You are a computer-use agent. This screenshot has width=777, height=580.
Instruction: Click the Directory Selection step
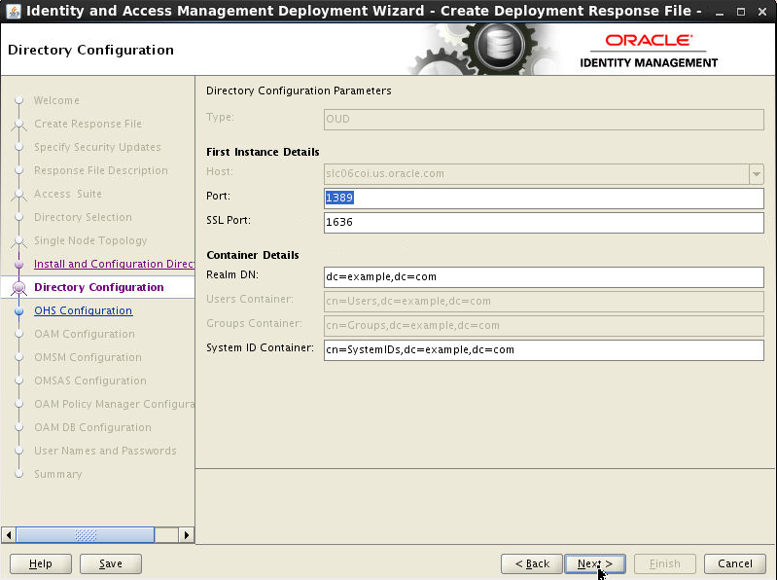83,217
